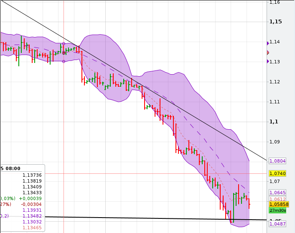Click the 1,09 price axis label
Image resolution: width=295 pixels, height=233 pixels.
275,142
